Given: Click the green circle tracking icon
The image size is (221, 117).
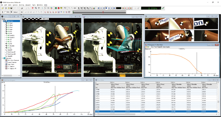Looking at the screenshot, I should (56, 8).
